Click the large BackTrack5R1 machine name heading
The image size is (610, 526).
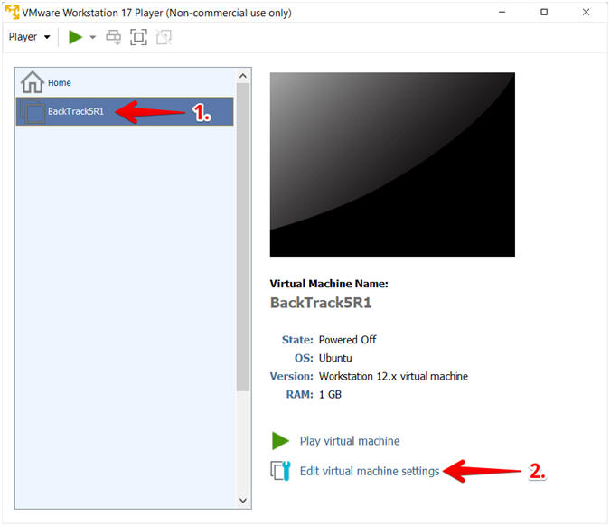(x=321, y=303)
